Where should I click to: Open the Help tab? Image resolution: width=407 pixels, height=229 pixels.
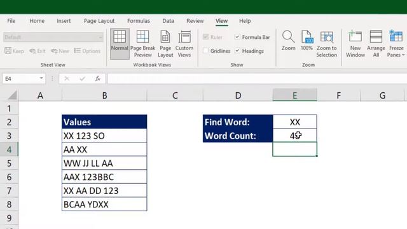point(245,21)
